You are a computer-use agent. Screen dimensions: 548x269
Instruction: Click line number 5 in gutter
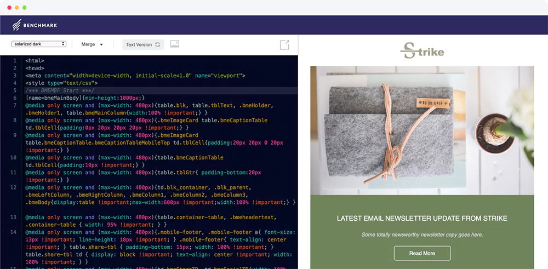[15, 90]
